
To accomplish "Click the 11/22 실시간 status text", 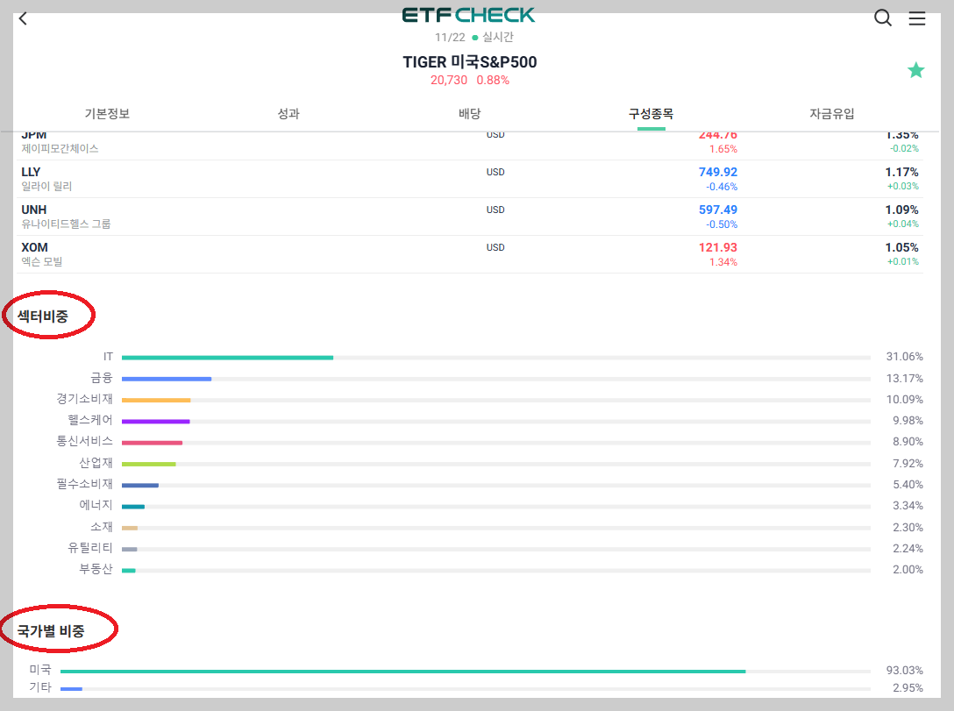I will (474, 37).
